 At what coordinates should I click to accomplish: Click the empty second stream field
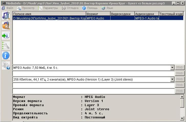pyautogui.click(x=93, y=73)
